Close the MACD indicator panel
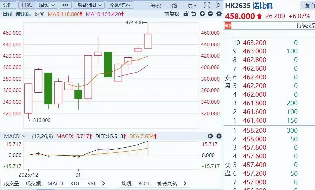Image resolution: width=315 pixels, height=190 pixels. click(x=210, y=136)
